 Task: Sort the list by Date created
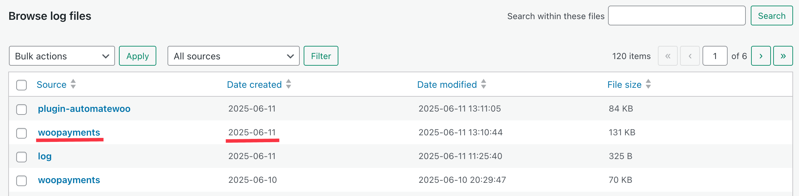point(254,84)
